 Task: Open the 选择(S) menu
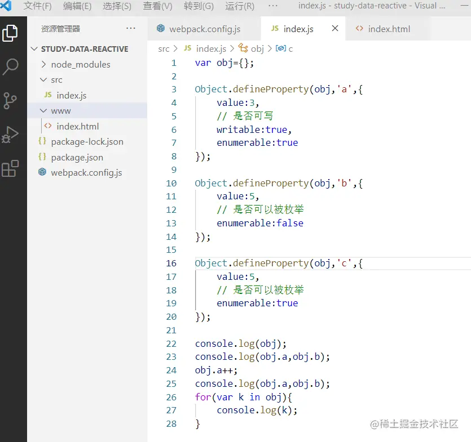pyautogui.click(x=117, y=6)
